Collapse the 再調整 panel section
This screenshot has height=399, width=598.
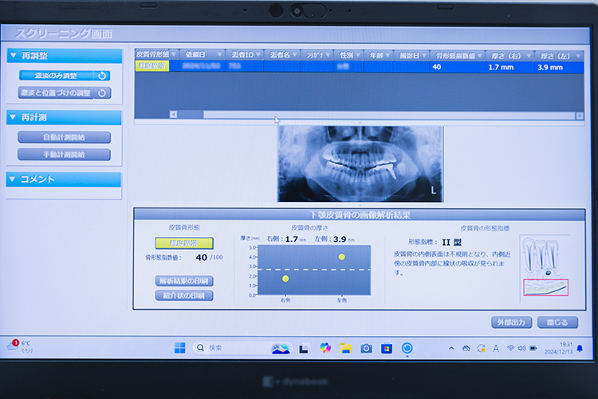click(13, 56)
